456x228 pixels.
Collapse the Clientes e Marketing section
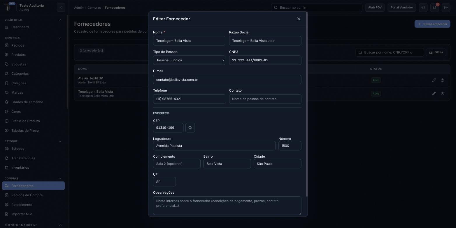pos(60,225)
